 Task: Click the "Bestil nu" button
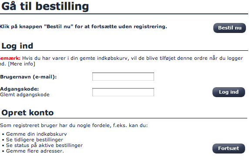229,28
